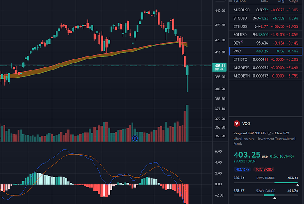Click the superscript E icon next to DXY
This screenshot has width=304, height=204.
(x=242, y=41)
